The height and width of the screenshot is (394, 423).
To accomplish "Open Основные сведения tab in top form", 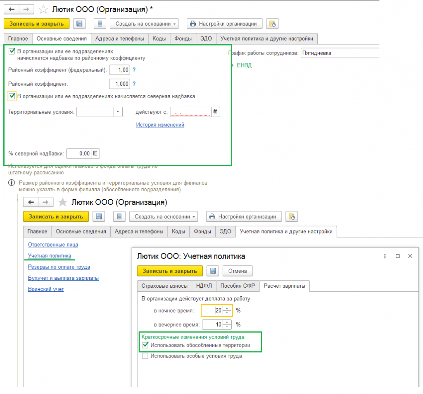I will pyautogui.click(x=62, y=38).
